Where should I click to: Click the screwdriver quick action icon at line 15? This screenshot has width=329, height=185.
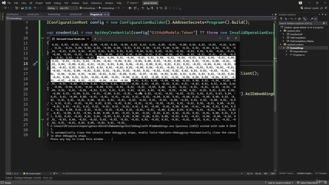(x=35, y=63)
